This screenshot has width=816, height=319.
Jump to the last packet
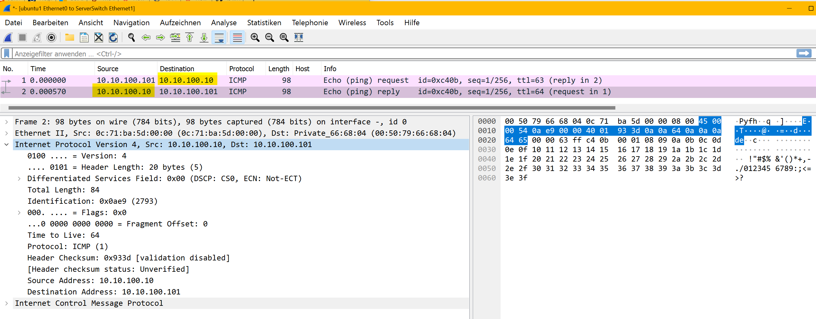[204, 37]
